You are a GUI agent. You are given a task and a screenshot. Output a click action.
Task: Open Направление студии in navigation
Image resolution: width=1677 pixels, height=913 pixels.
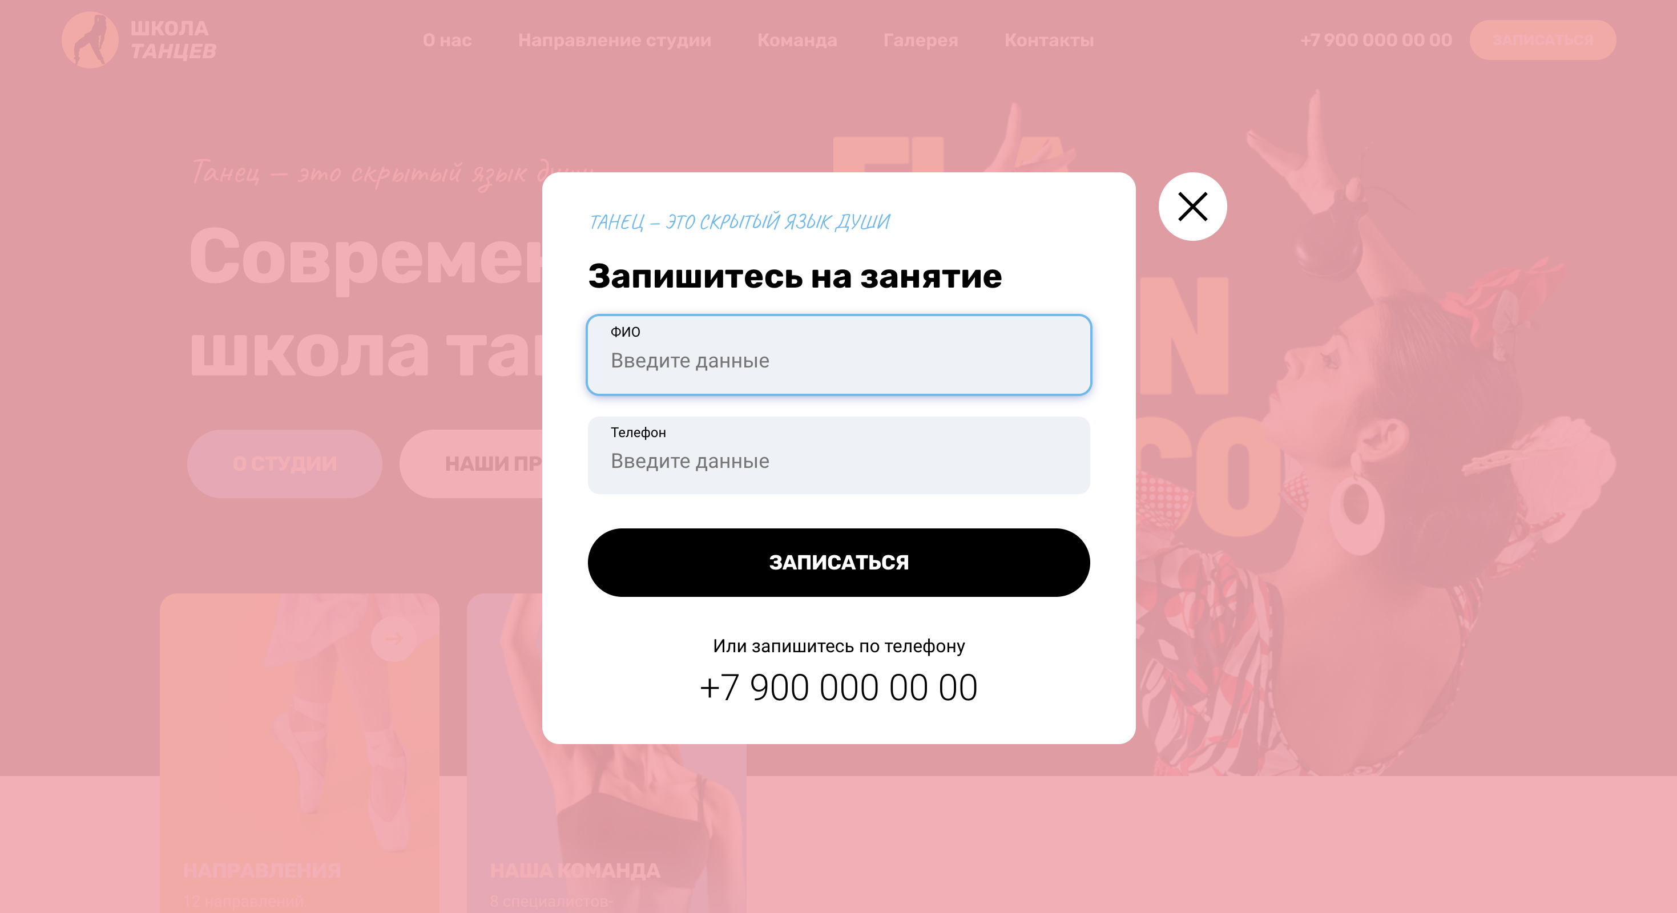point(615,41)
